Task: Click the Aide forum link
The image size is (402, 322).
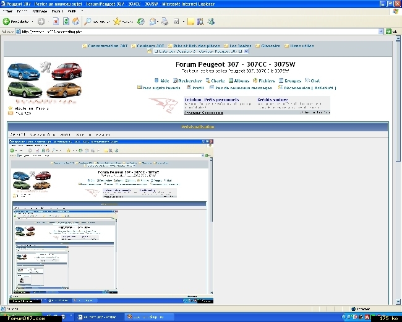Action: click(165, 81)
